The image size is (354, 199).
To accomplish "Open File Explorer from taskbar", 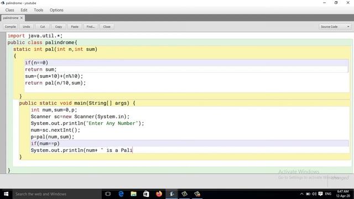I will [134, 194].
